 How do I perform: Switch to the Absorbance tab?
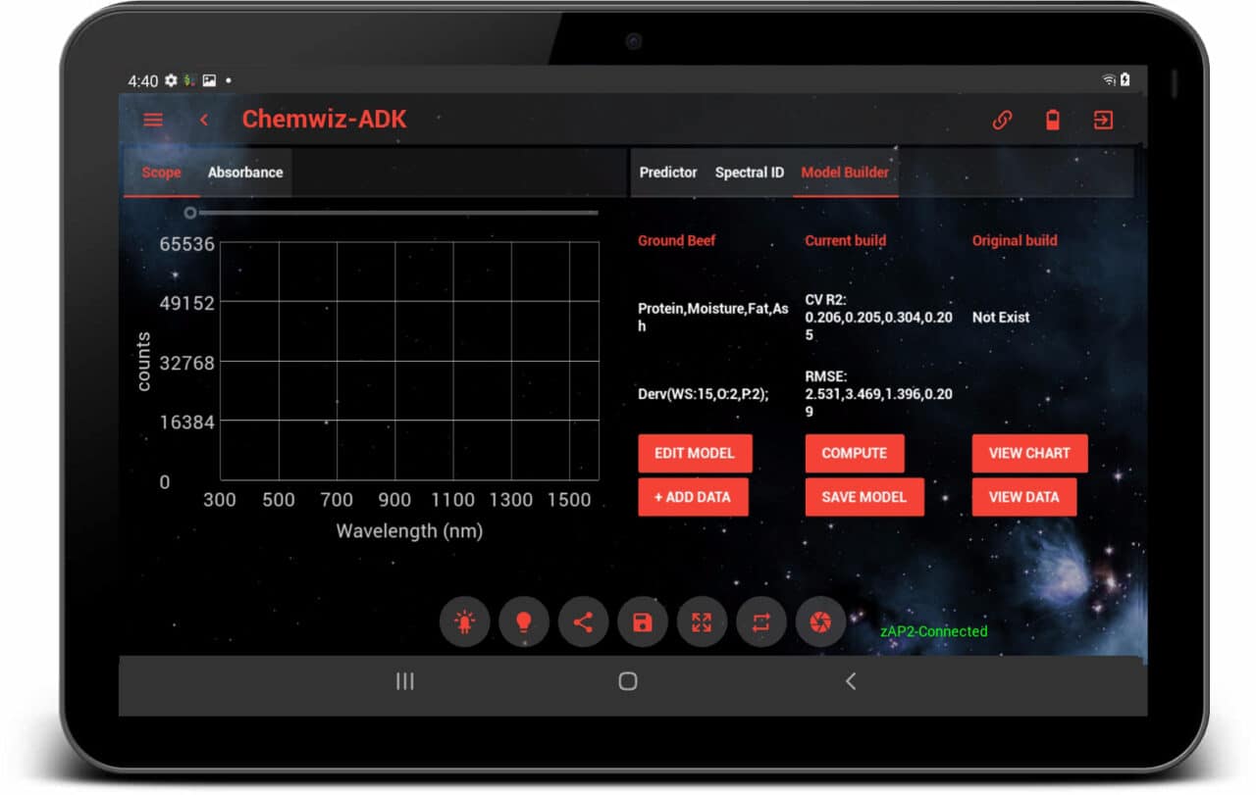244,173
